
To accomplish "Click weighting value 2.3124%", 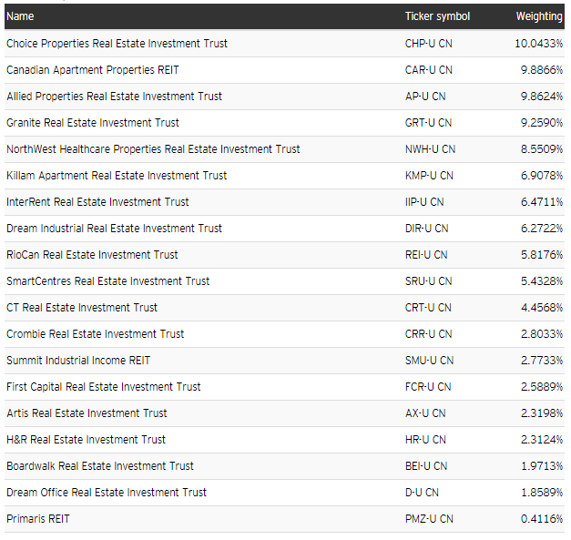I will pyautogui.click(x=542, y=440).
